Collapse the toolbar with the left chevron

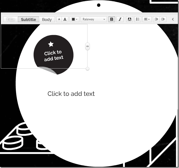(x=173, y=19)
